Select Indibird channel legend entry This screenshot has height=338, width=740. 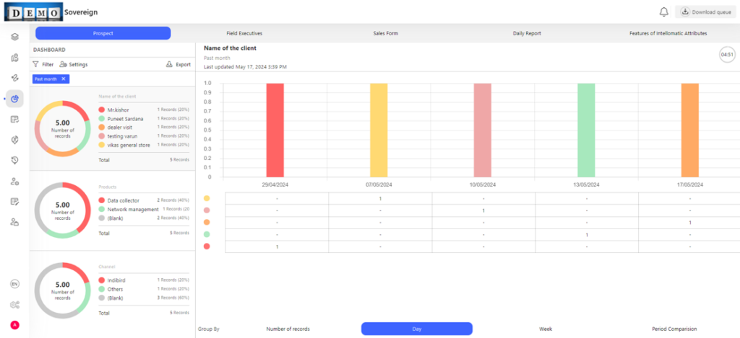coord(144,280)
